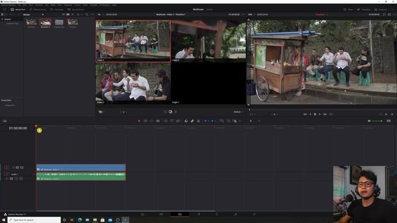Click the timeline zoom plus button
Viewport: 397px width, 223px height.
coord(259,121)
